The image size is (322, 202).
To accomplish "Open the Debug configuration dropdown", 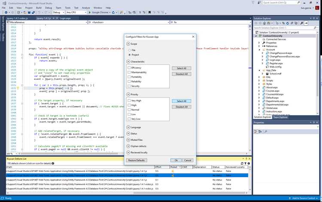I will tap(58, 12).
